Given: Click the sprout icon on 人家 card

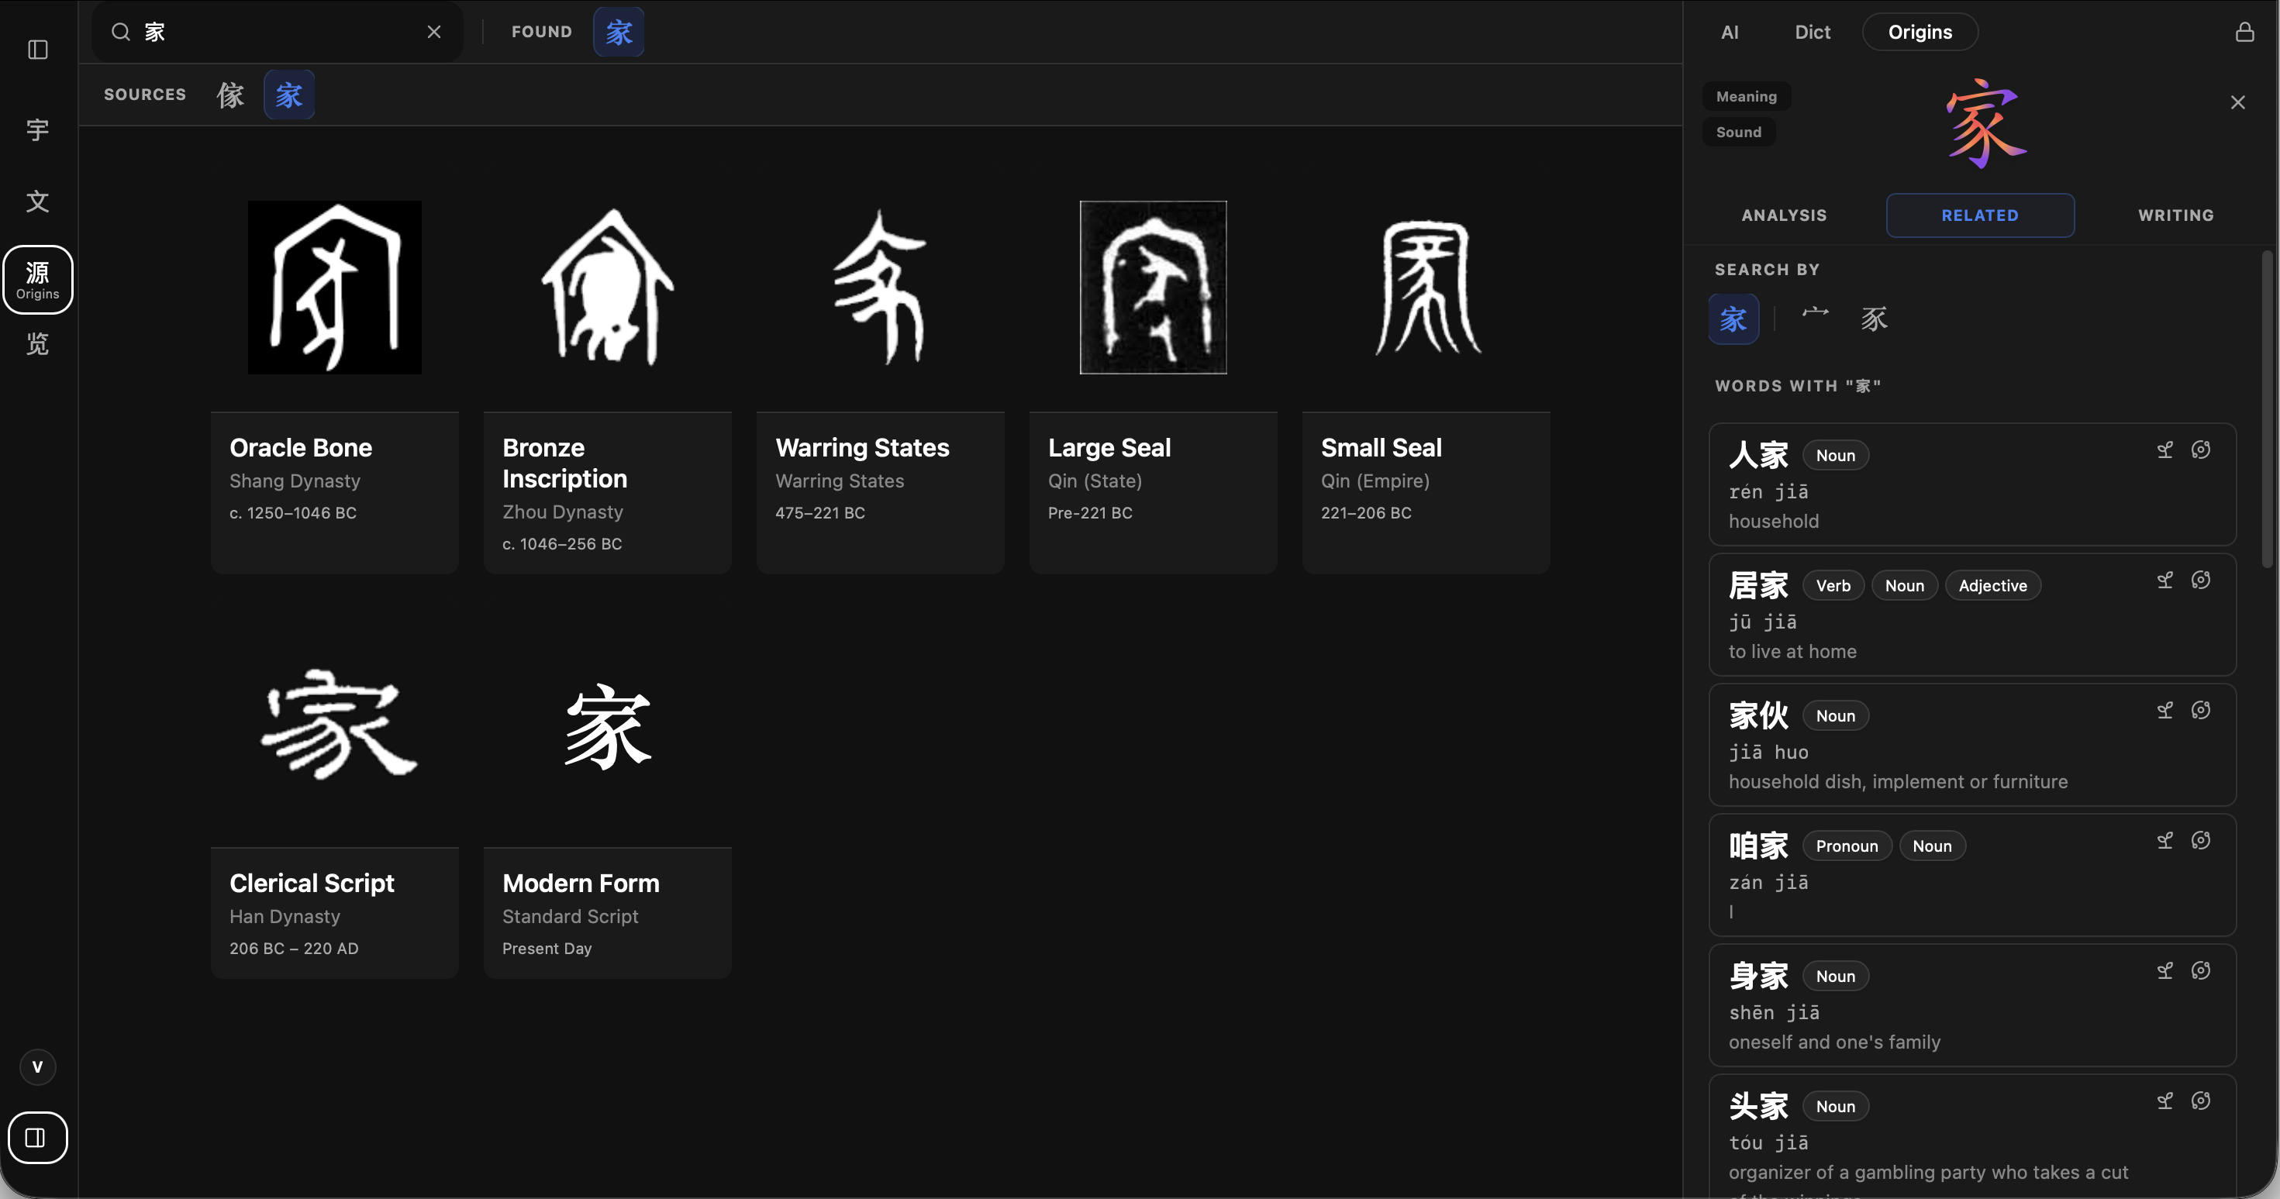Looking at the screenshot, I should pyautogui.click(x=2165, y=450).
